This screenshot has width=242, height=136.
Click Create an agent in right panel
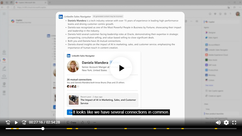(213, 96)
